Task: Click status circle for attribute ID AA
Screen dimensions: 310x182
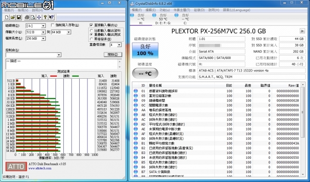Action: [x=136, y=110]
